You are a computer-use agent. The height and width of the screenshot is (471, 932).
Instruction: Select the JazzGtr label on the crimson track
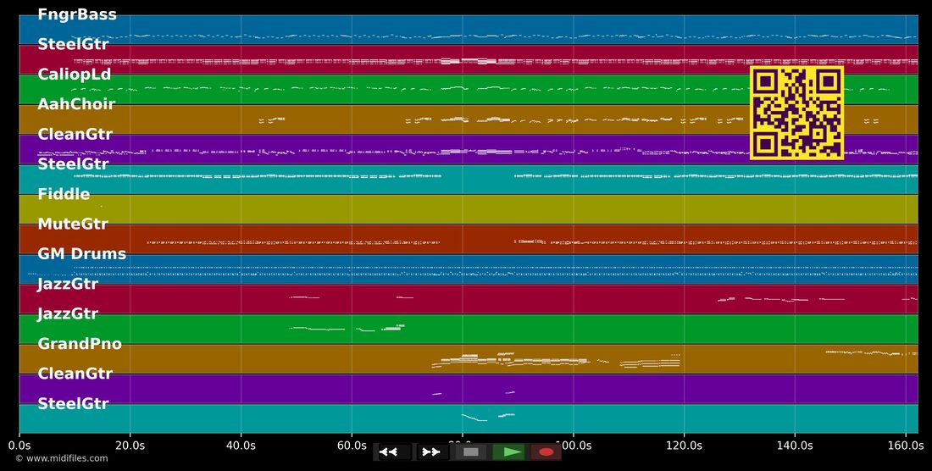[x=68, y=284]
